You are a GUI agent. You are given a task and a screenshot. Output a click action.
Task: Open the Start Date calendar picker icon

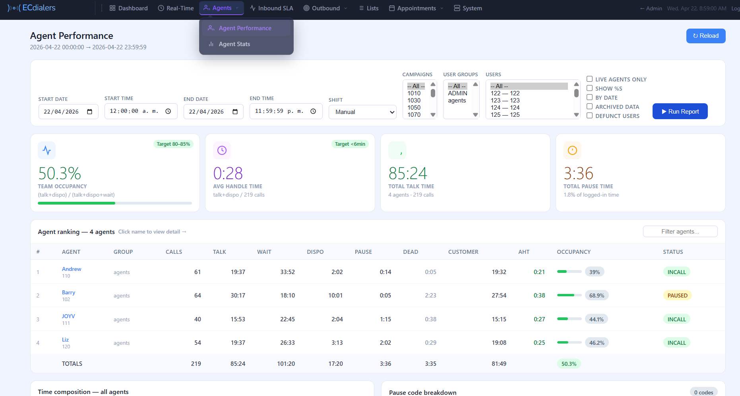click(x=90, y=112)
